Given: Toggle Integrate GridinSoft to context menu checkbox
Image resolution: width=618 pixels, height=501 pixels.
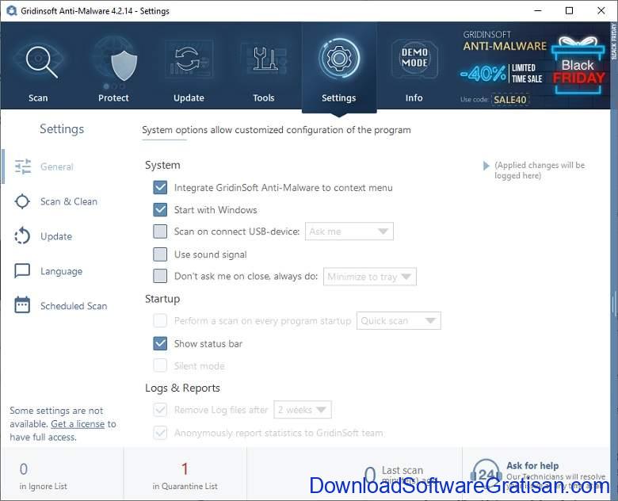Looking at the screenshot, I should point(160,187).
